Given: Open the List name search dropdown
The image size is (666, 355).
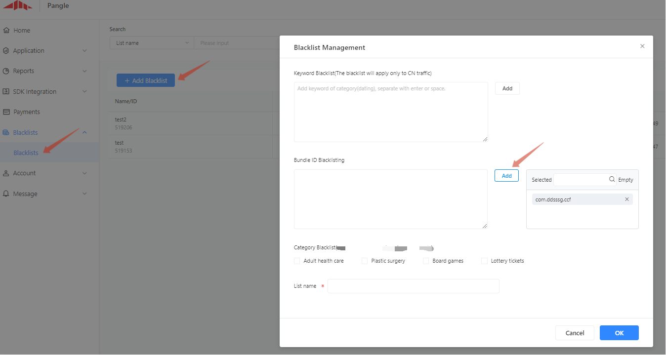Looking at the screenshot, I should [x=152, y=43].
